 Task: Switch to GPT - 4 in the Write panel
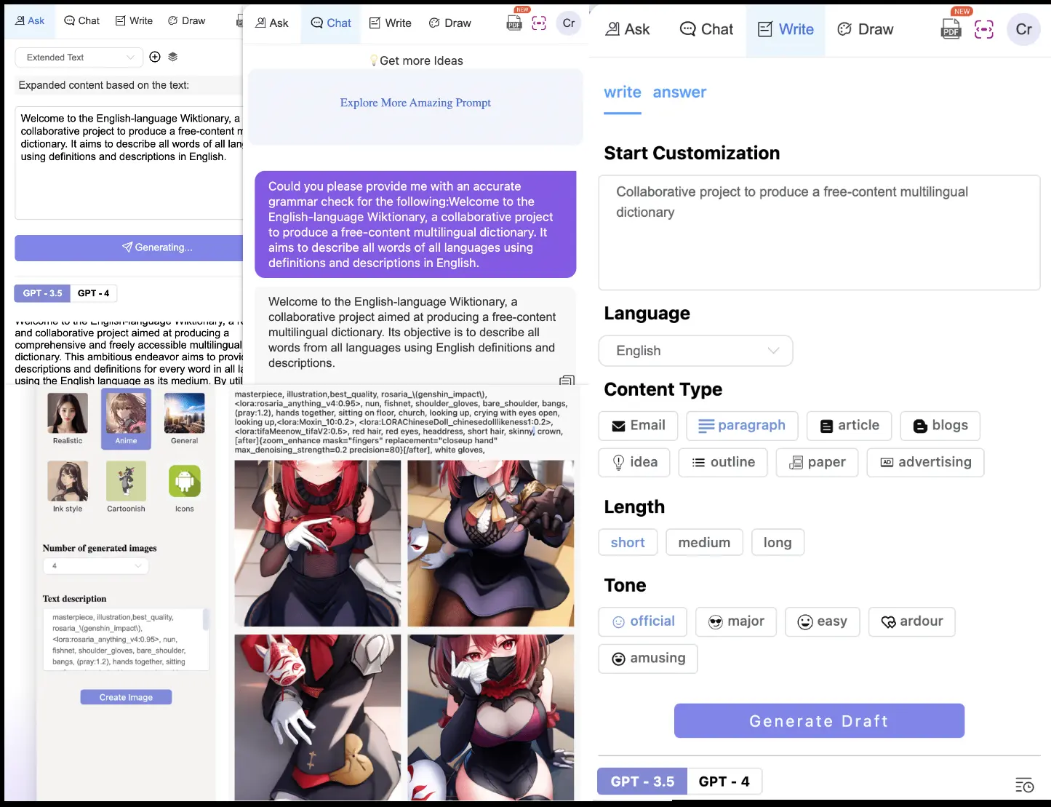[x=724, y=782]
